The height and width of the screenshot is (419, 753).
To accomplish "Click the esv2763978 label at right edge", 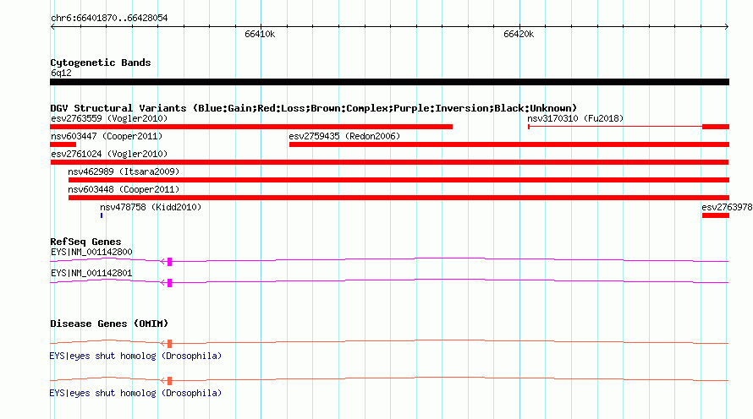I will click(727, 207).
